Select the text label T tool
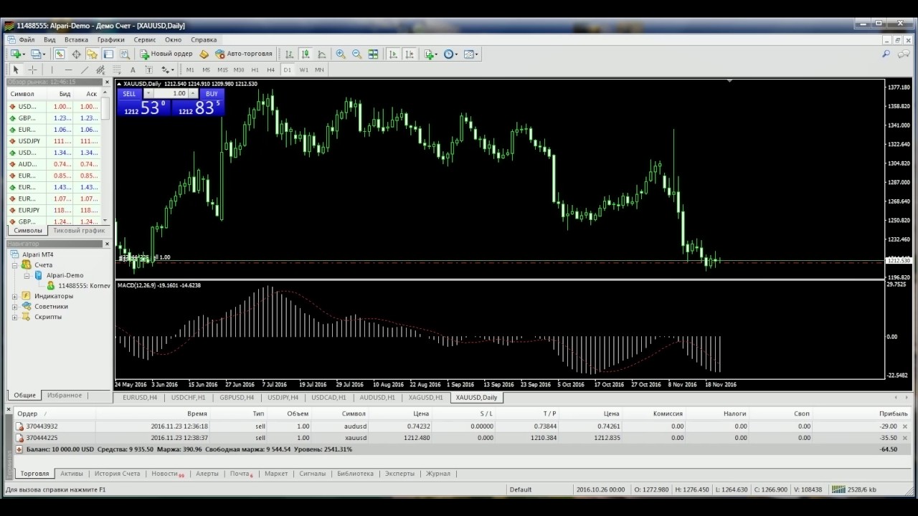This screenshot has height=516, width=918. pos(149,70)
